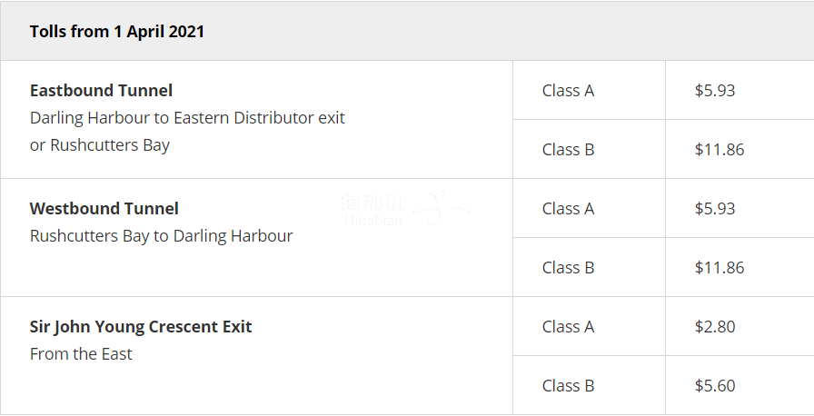The width and height of the screenshot is (814, 416).
Task: Select Class B cell for Eastbound Tunnel
Action: [568, 150]
